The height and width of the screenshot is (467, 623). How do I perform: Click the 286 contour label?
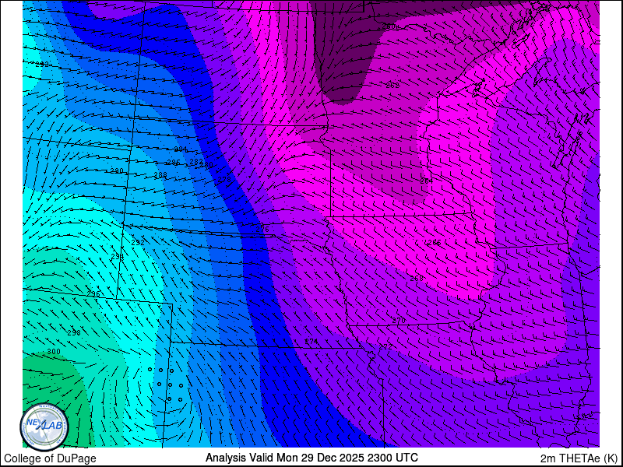click(173, 163)
